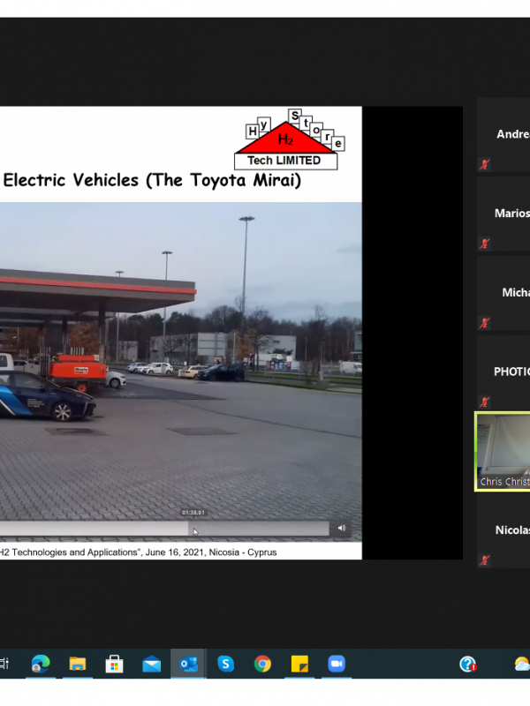Click the video timestamp '01:38.81' tooltip
The image size is (530, 706).
pyautogui.click(x=193, y=513)
